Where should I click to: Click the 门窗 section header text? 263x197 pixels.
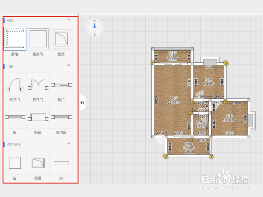(10, 66)
